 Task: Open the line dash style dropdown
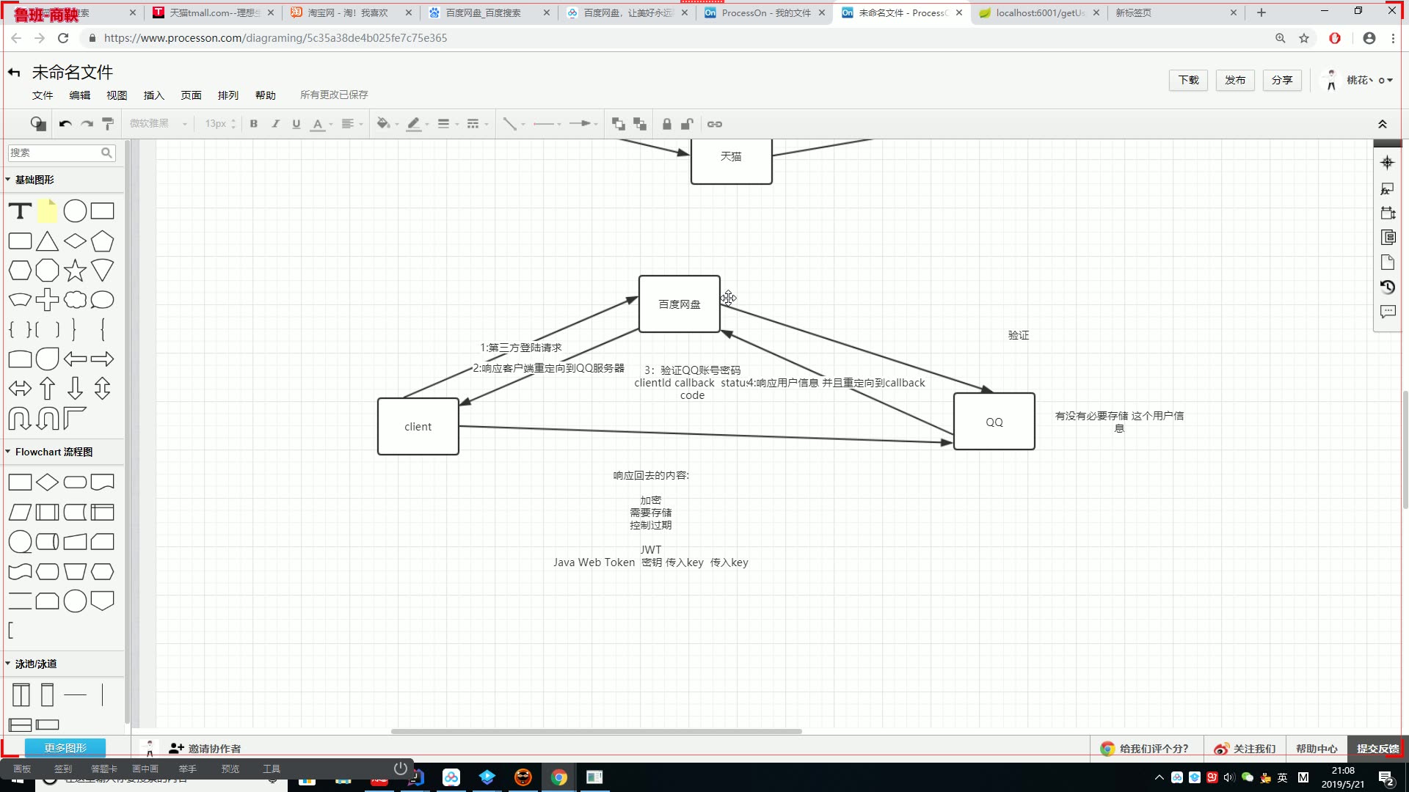(x=478, y=124)
